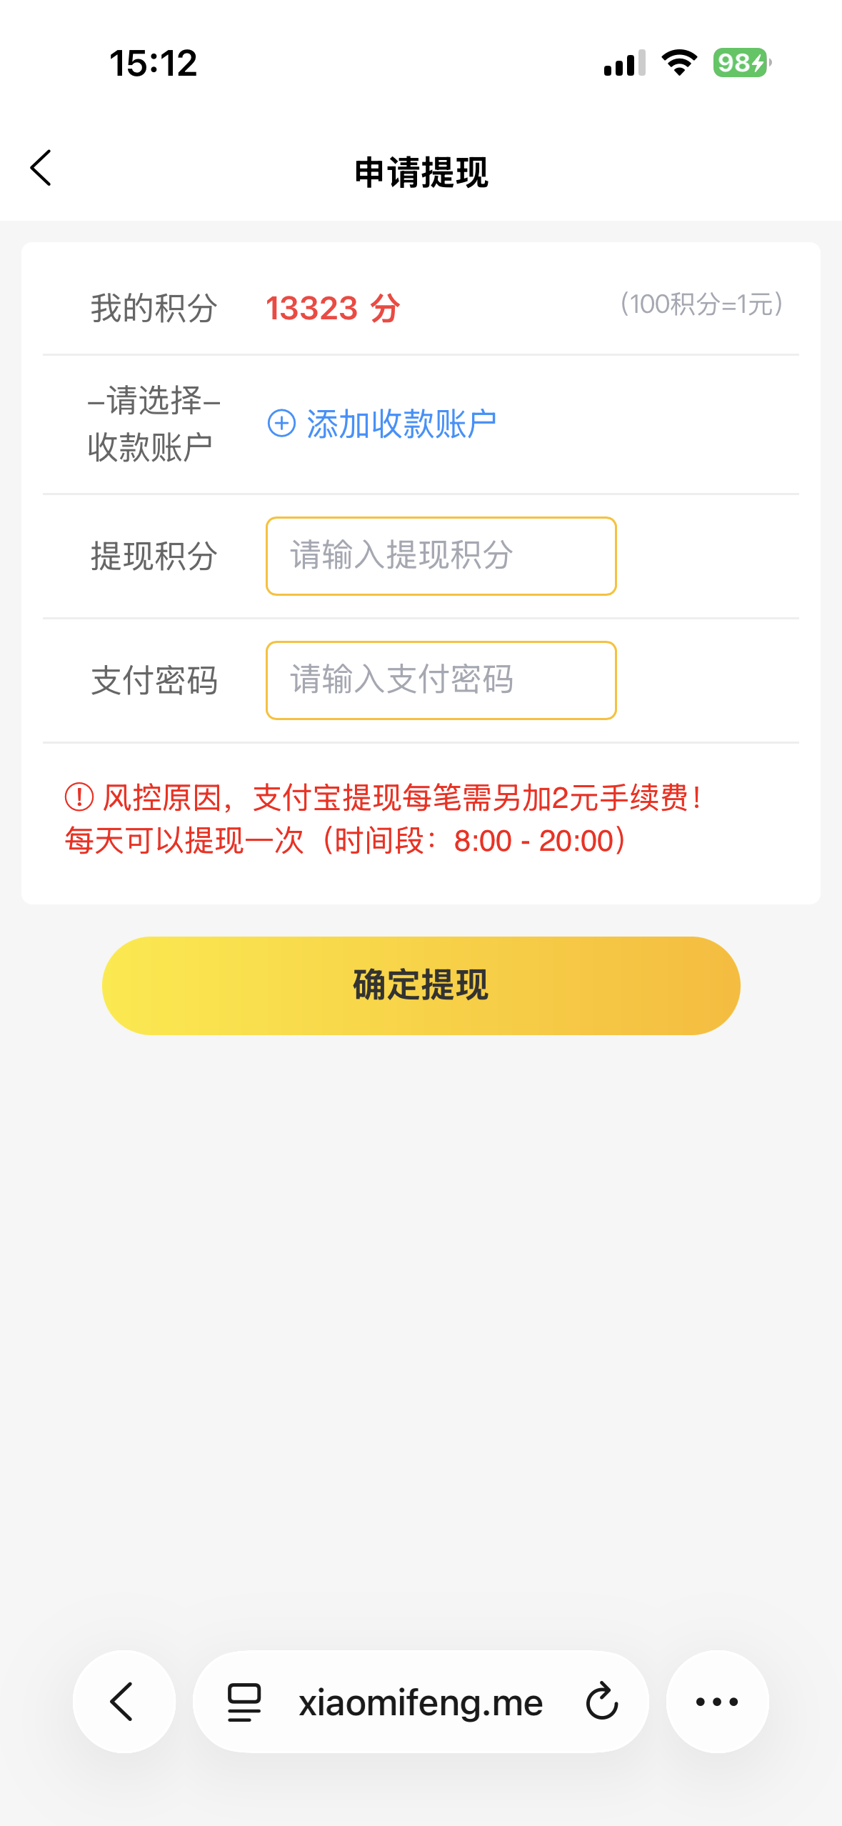Click the 添加收款账户 link
Image resolution: width=842 pixels, height=1826 pixels.
pos(401,424)
